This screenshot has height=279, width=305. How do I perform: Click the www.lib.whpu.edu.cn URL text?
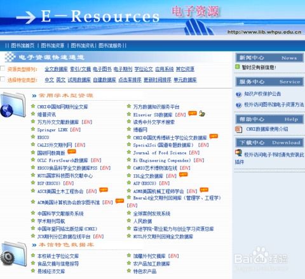point(264,32)
